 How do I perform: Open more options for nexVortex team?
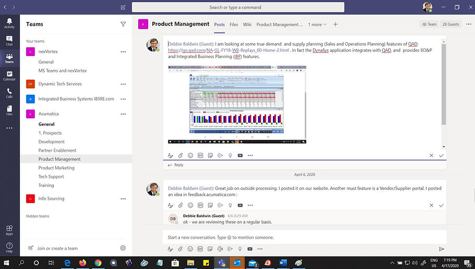[x=123, y=51]
